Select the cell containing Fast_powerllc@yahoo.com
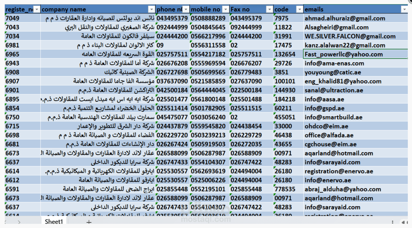Image resolution: width=412 pixels, height=228 pixels. tap(331, 55)
